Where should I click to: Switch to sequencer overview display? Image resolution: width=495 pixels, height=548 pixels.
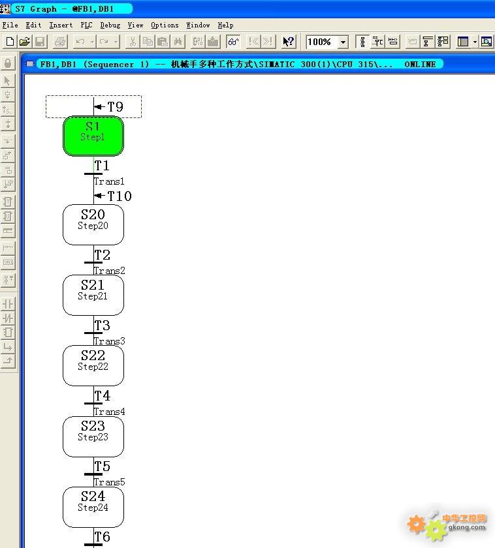point(362,42)
